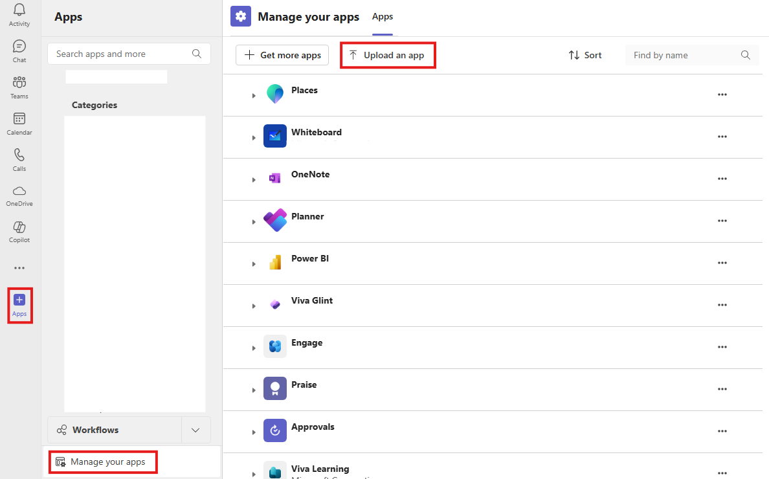The width and height of the screenshot is (769, 479).
Task: Click Upload an app button
Action: point(388,55)
